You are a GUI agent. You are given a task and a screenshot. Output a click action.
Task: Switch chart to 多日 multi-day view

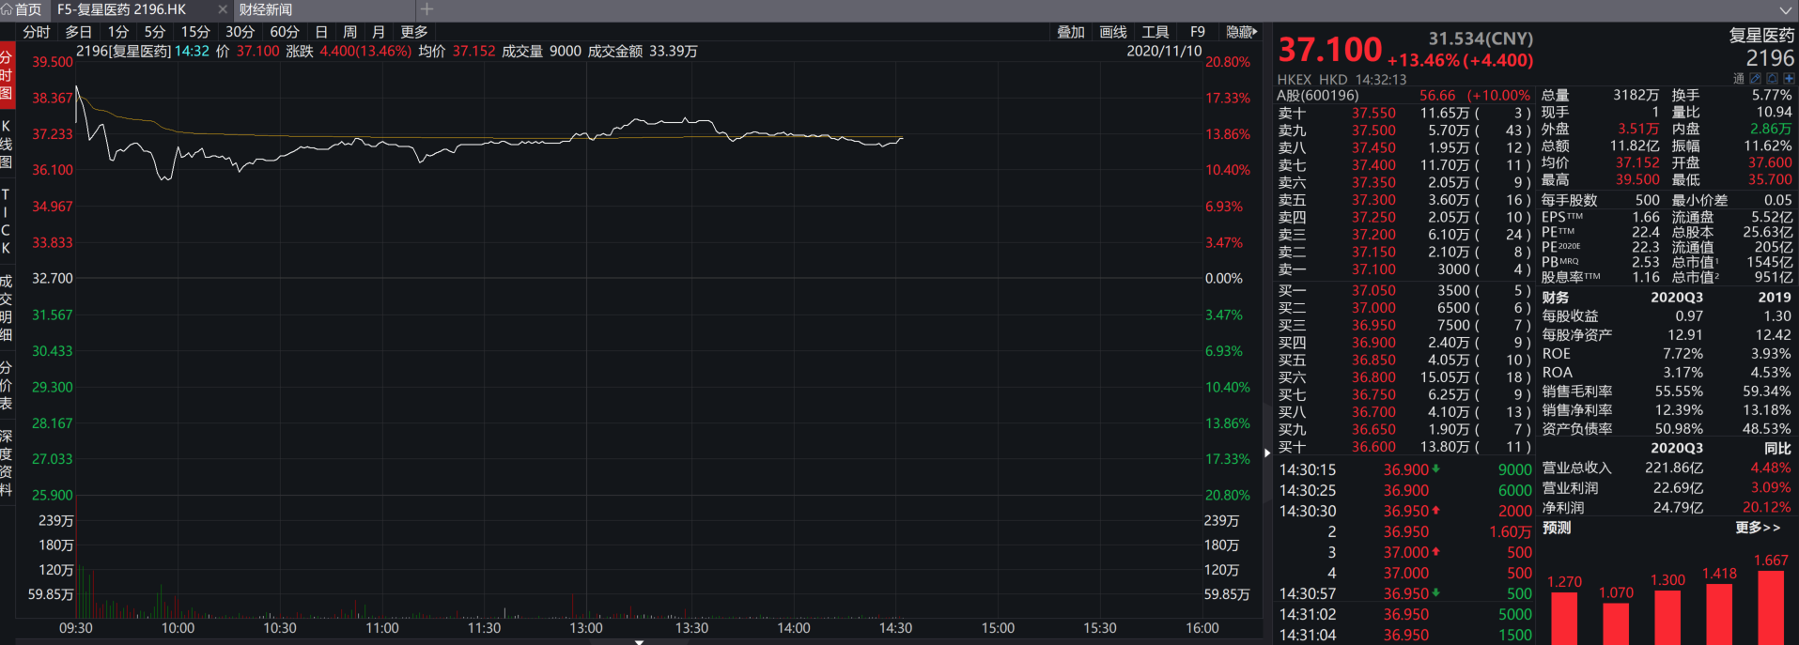tap(79, 32)
